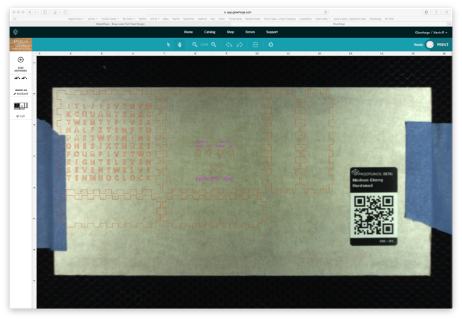462x320 pixels.
Task: Switch to the Glowforge browser tab
Action: tap(339, 24)
